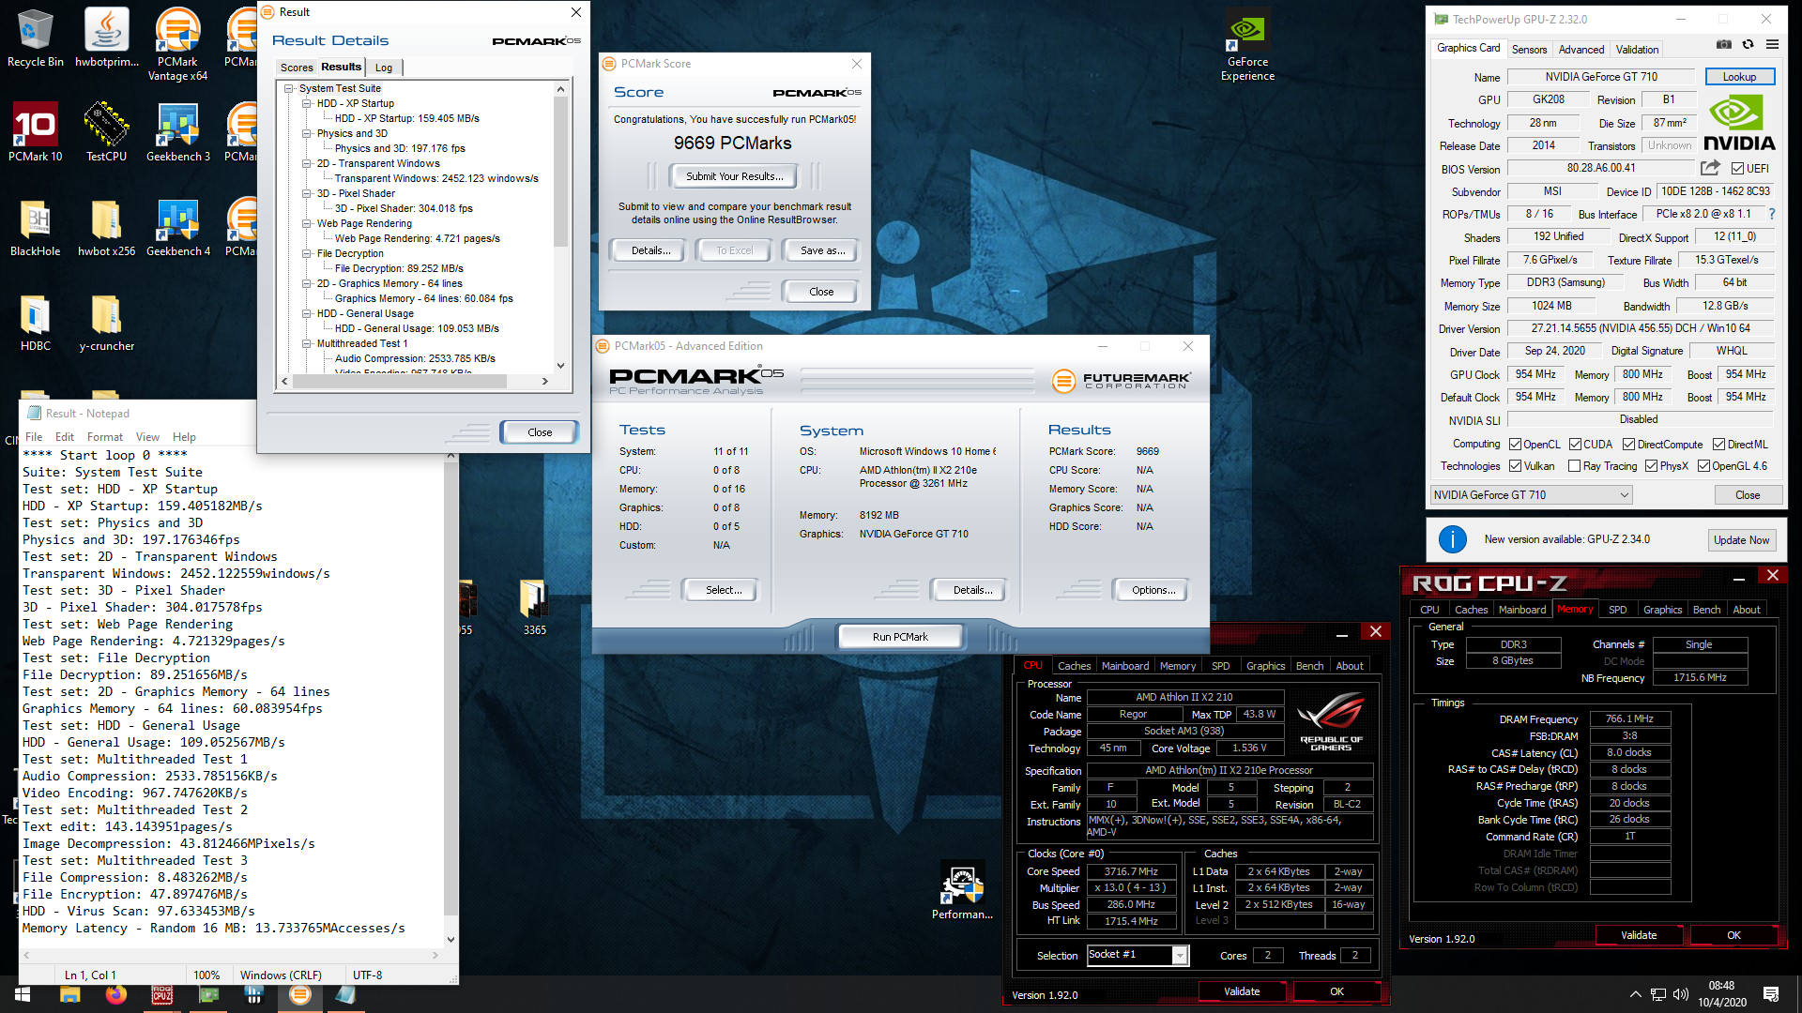
Task: Open the Recycle Bin desktop icon
Action: click(x=35, y=39)
